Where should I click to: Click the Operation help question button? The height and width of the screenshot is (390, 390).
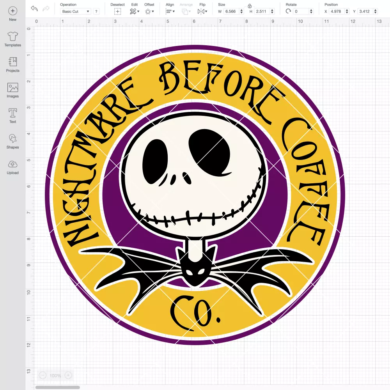click(x=96, y=11)
